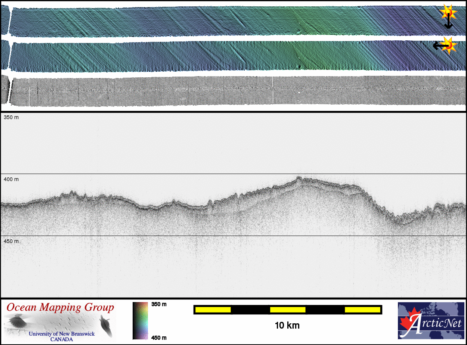
Task: Click the University of New Brunswick CANADA text
Action: (62, 336)
